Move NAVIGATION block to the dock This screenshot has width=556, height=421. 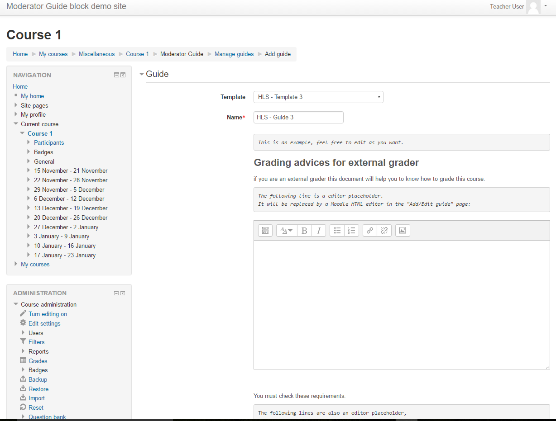pyautogui.click(x=123, y=75)
